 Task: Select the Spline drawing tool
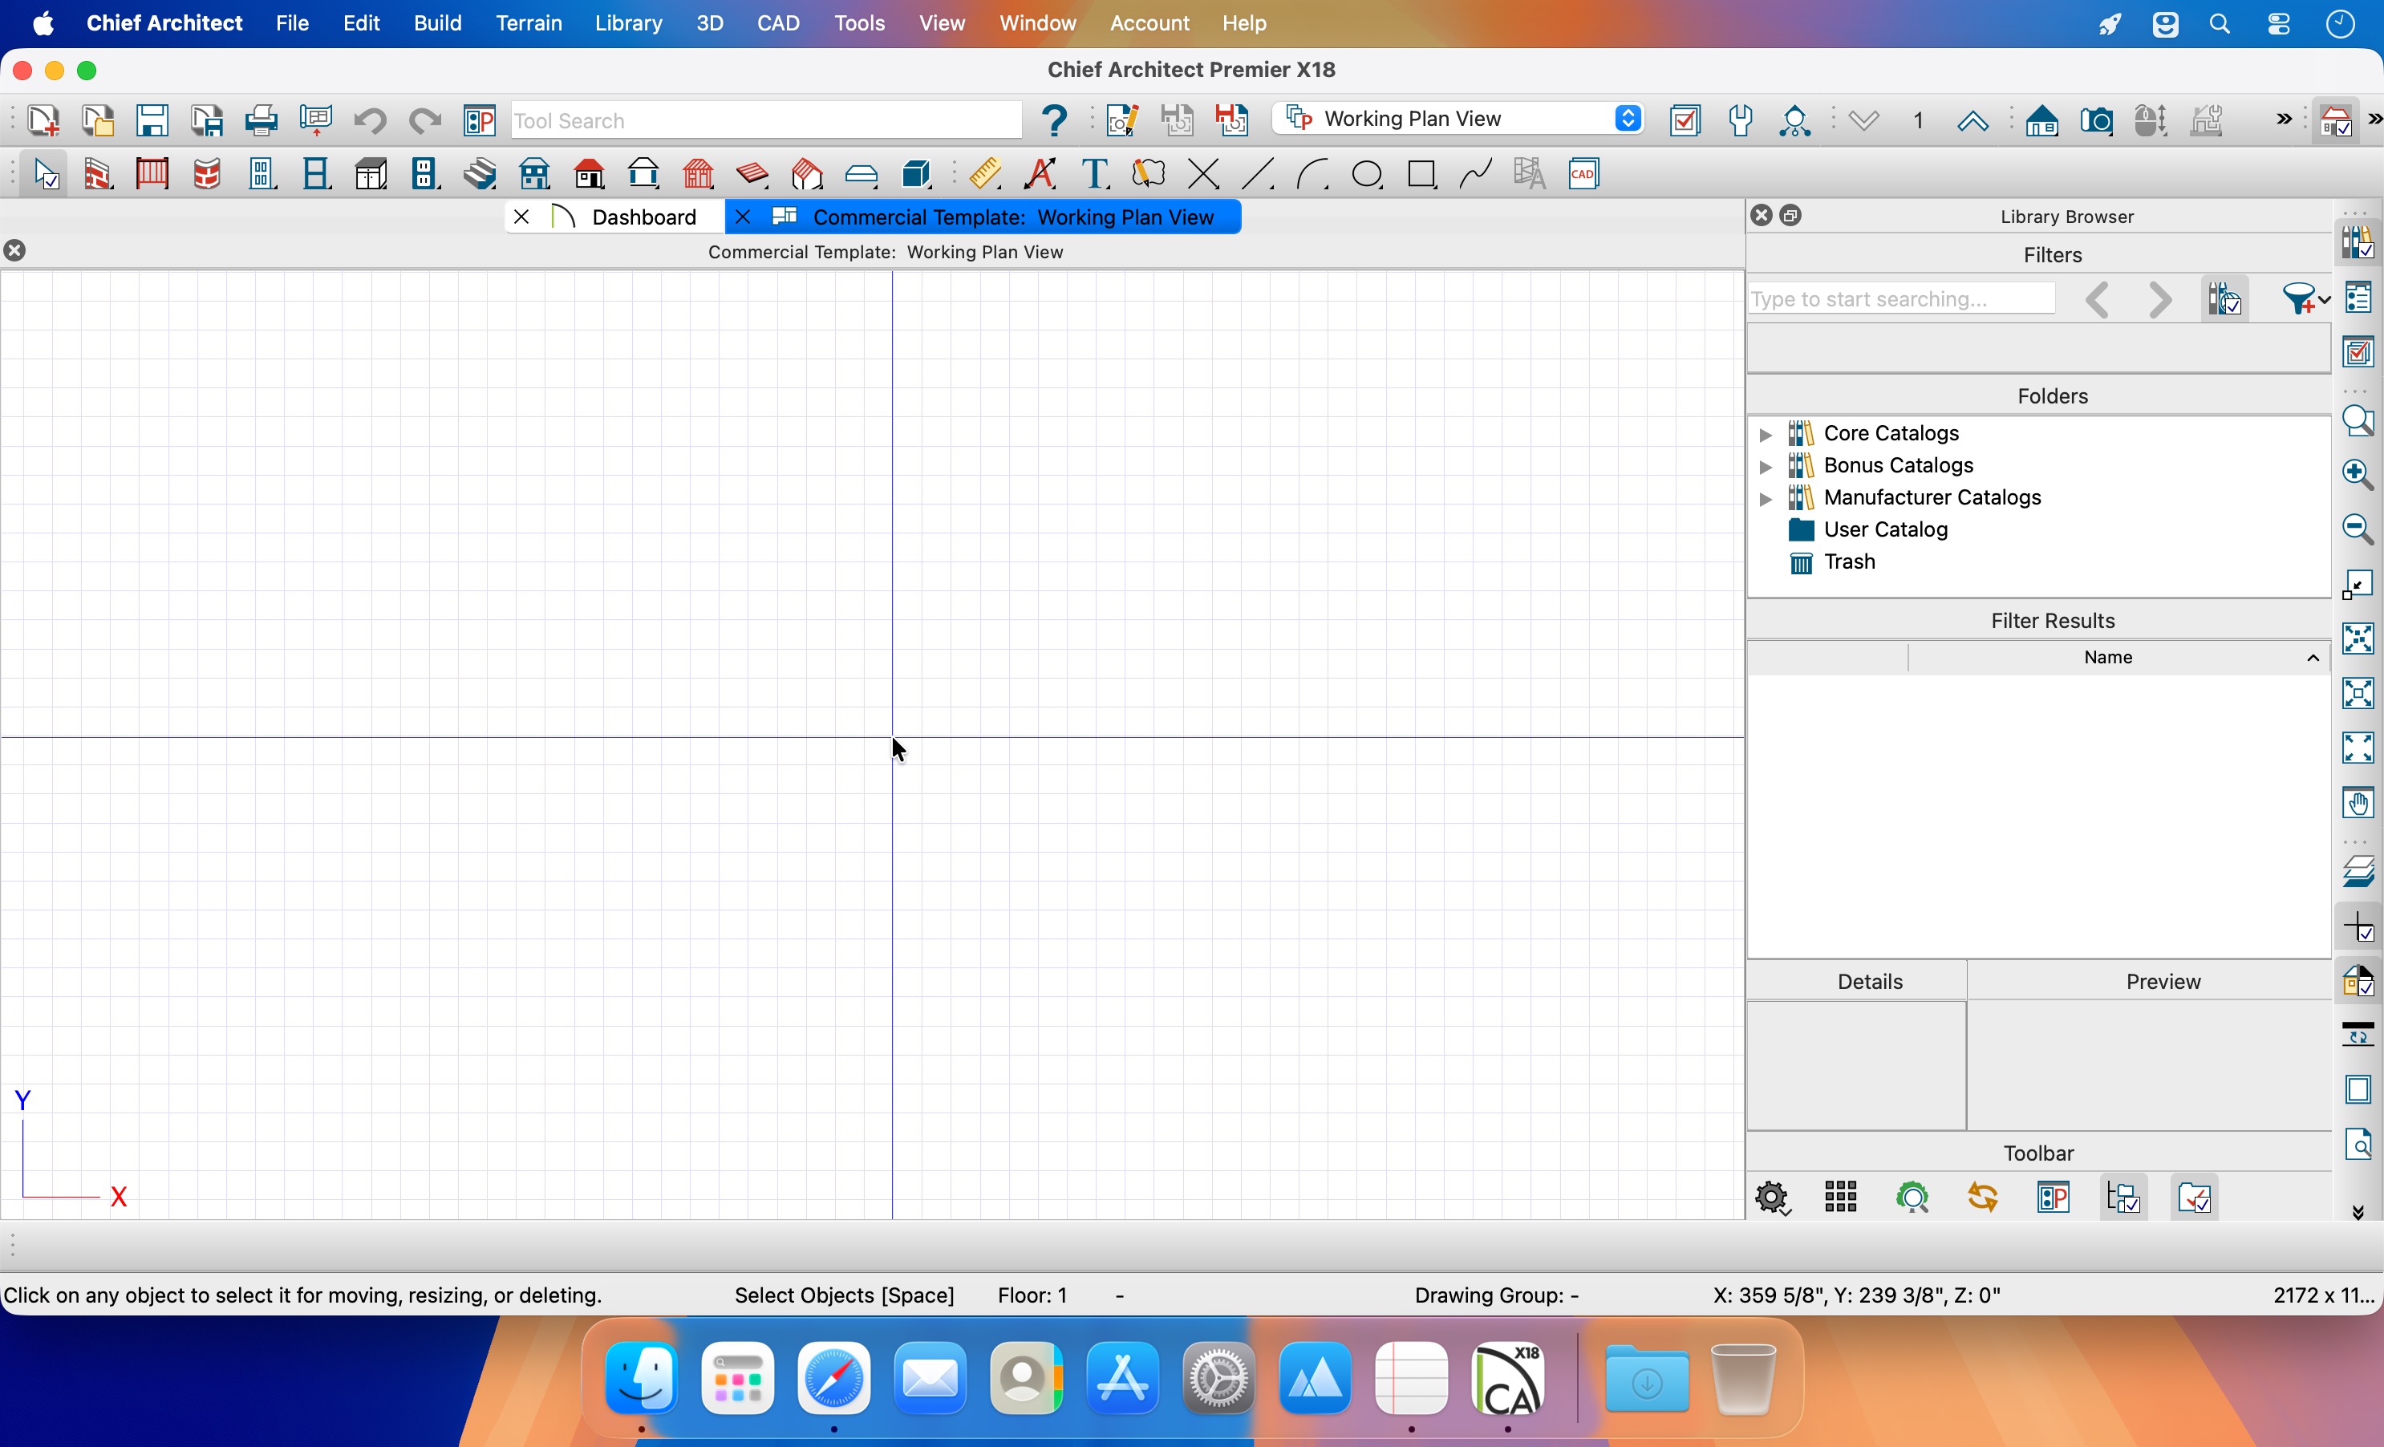point(1475,174)
